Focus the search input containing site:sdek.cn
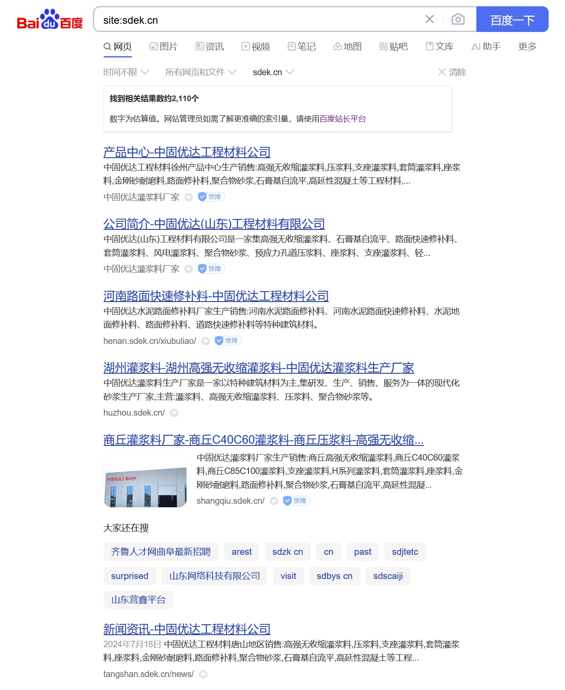 (259, 20)
